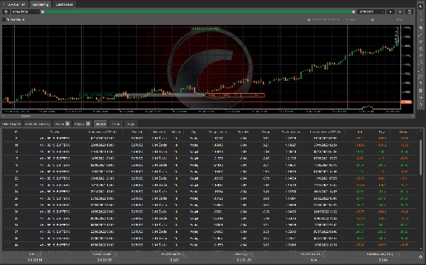426x265 pixels.
Task: Sort history by the Symbol column header
Action: (137, 132)
